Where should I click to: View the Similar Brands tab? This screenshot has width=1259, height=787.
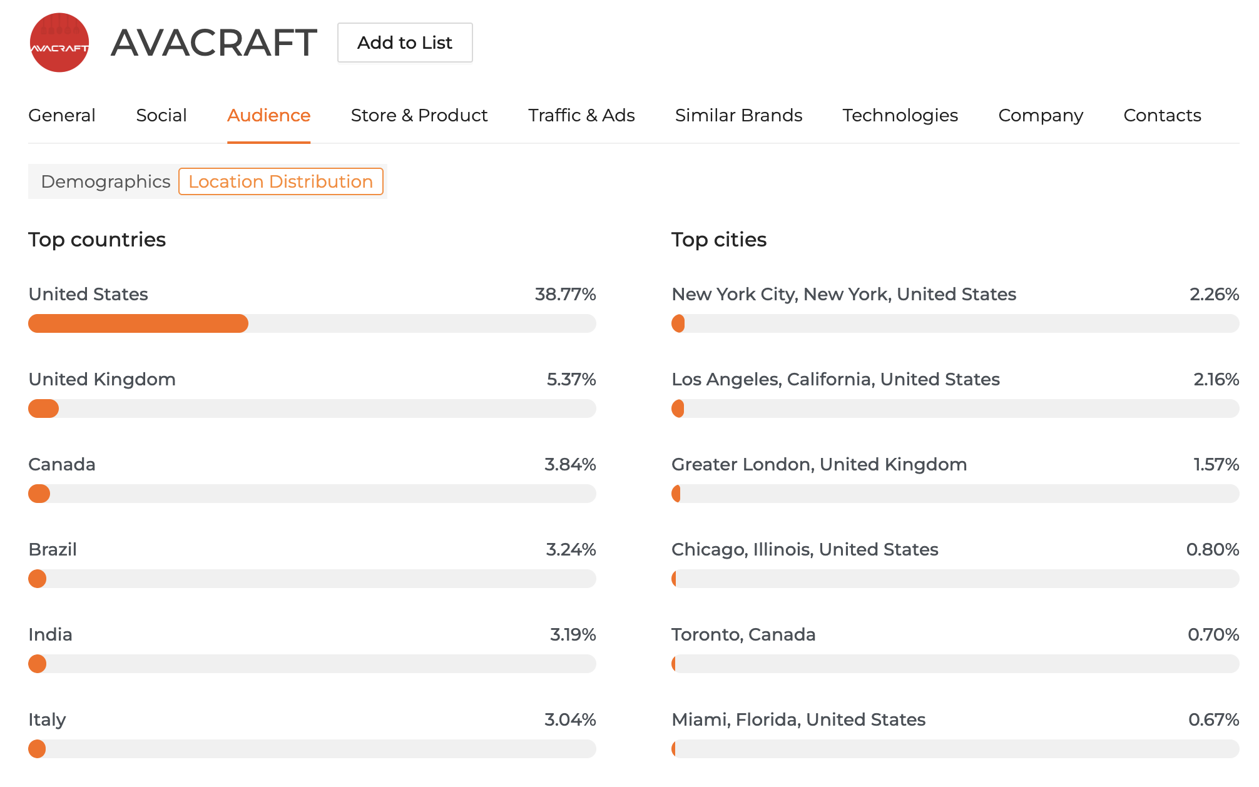pos(738,115)
